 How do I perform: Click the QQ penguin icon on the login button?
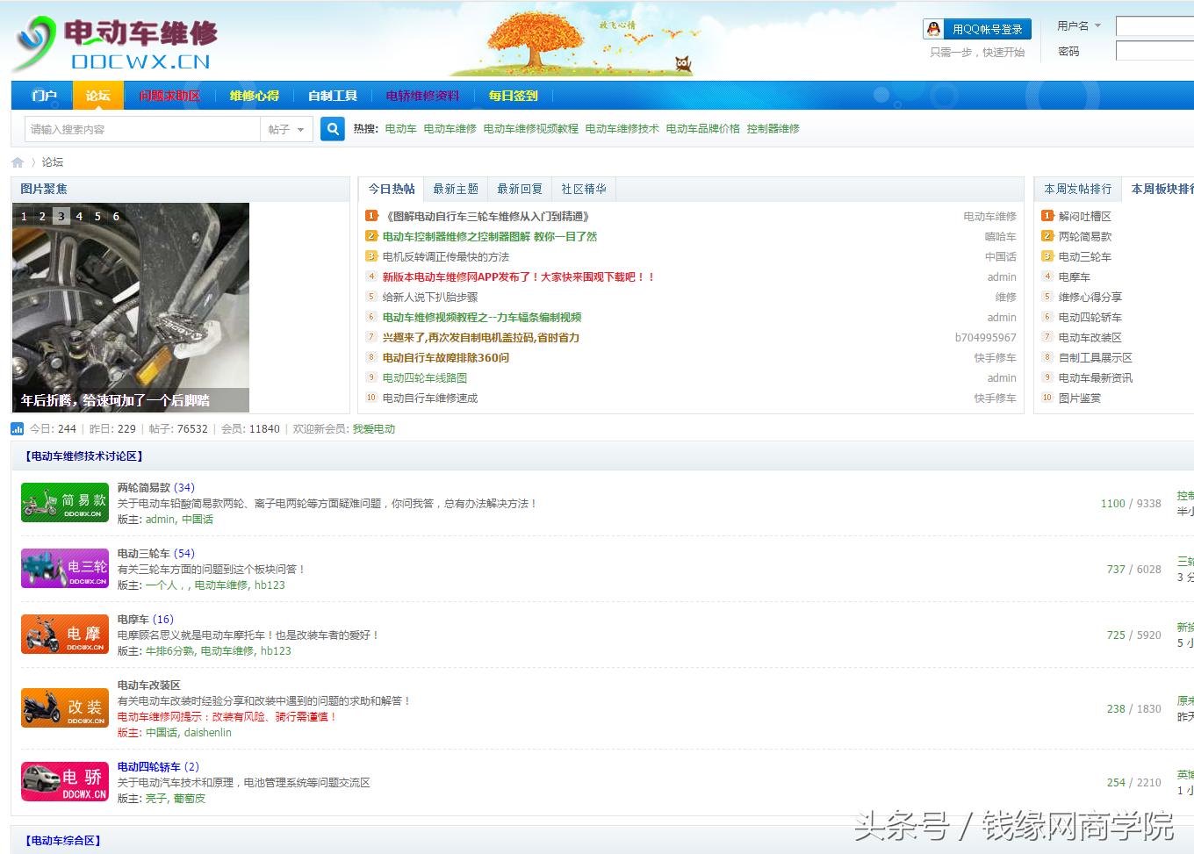[x=932, y=28]
